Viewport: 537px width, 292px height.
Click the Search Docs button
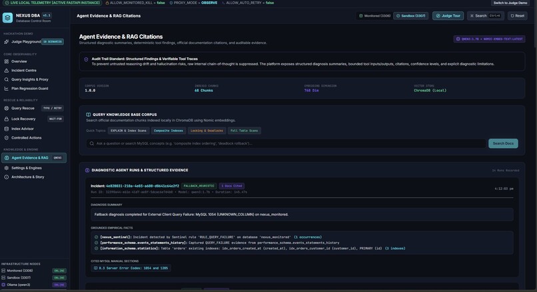tap(503, 143)
